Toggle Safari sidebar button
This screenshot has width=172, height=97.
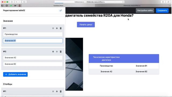[x=24, y=2]
